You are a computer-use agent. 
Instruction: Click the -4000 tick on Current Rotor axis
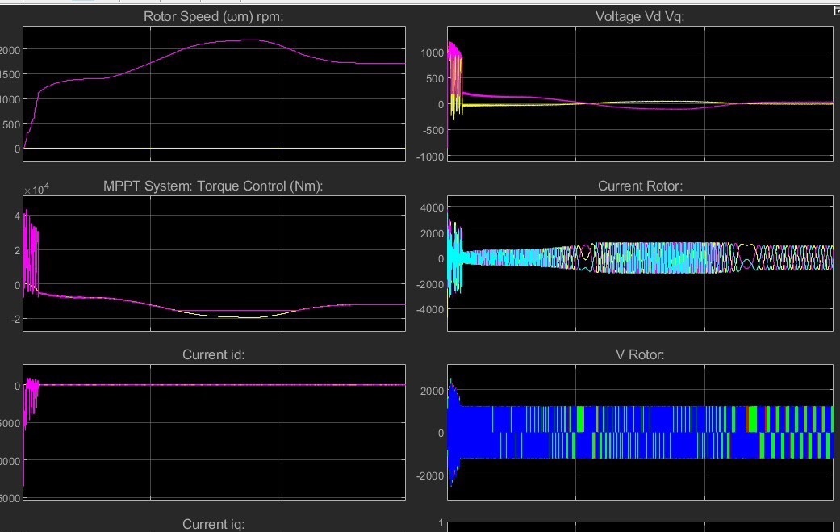pos(430,310)
